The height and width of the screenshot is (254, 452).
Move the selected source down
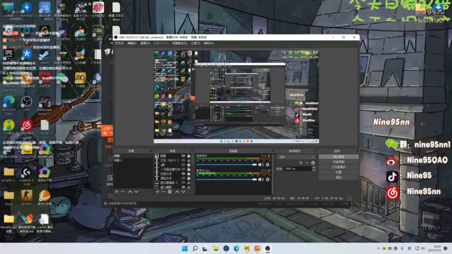point(183,191)
